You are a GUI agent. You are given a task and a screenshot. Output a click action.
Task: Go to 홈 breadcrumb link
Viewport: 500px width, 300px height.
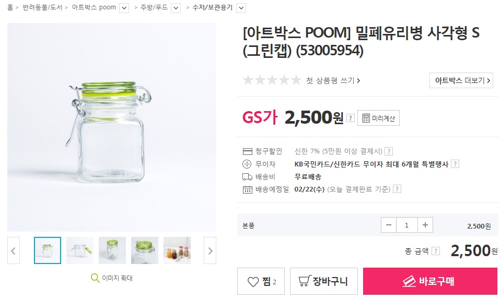(x=10, y=8)
